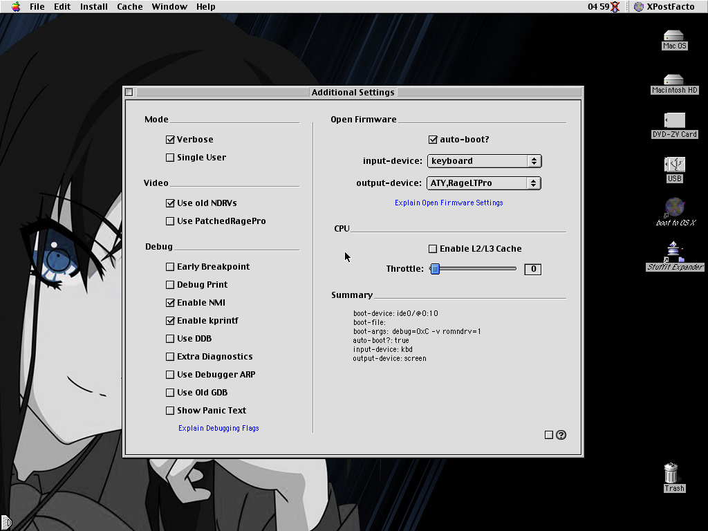708x531 pixels.
Task: Check Show Panic Text option
Action: (x=170, y=411)
